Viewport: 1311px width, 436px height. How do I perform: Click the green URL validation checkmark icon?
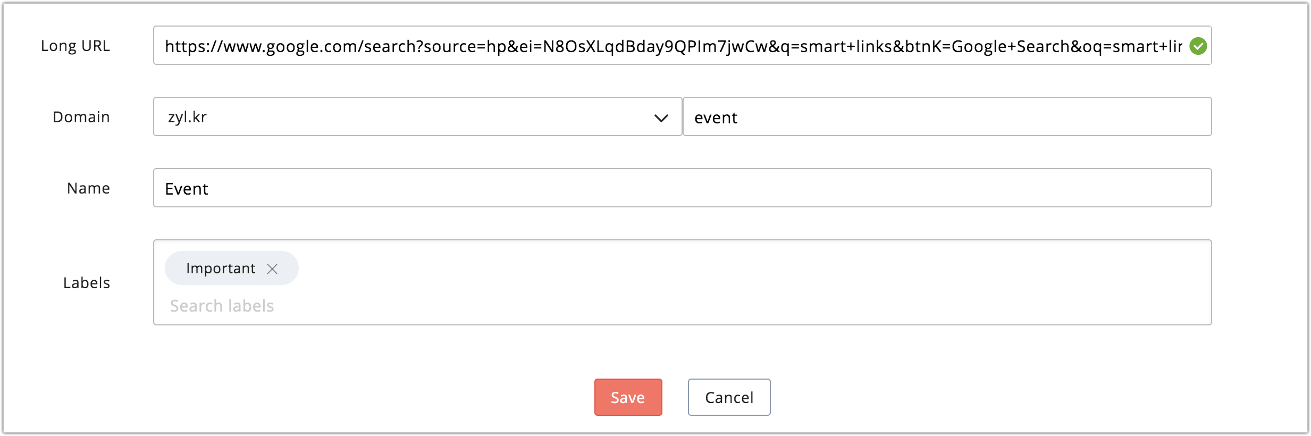point(1198,46)
